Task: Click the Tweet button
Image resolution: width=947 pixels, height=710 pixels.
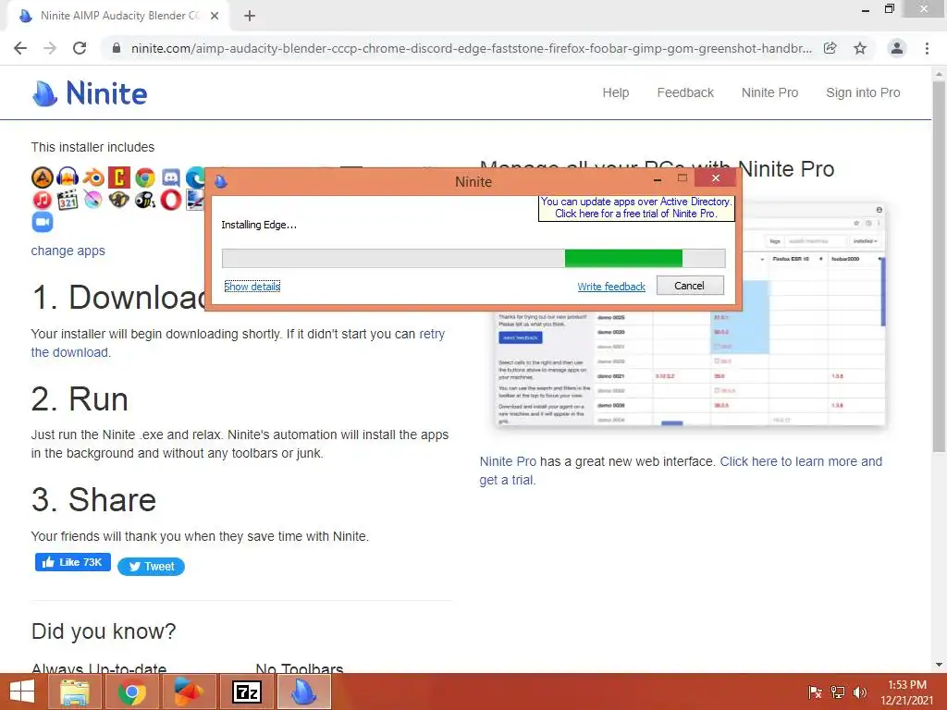Action: [151, 567]
